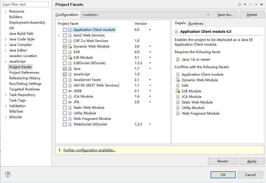Click the Apply button
This screenshot has height=183, width=266.
pyautogui.click(x=252, y=161)
